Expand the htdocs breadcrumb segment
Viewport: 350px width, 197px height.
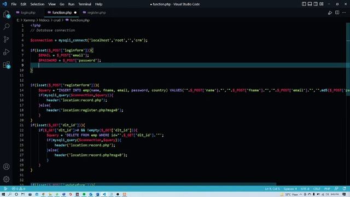[44, 20]
